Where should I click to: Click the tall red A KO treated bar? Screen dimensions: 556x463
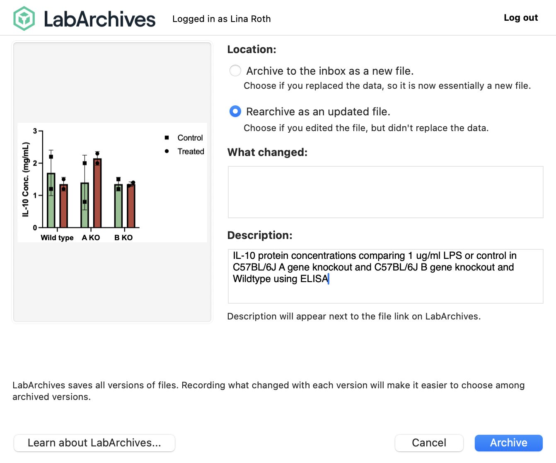click(97, 193)
